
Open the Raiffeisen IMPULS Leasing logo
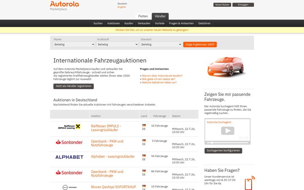[x=69, y=127]
